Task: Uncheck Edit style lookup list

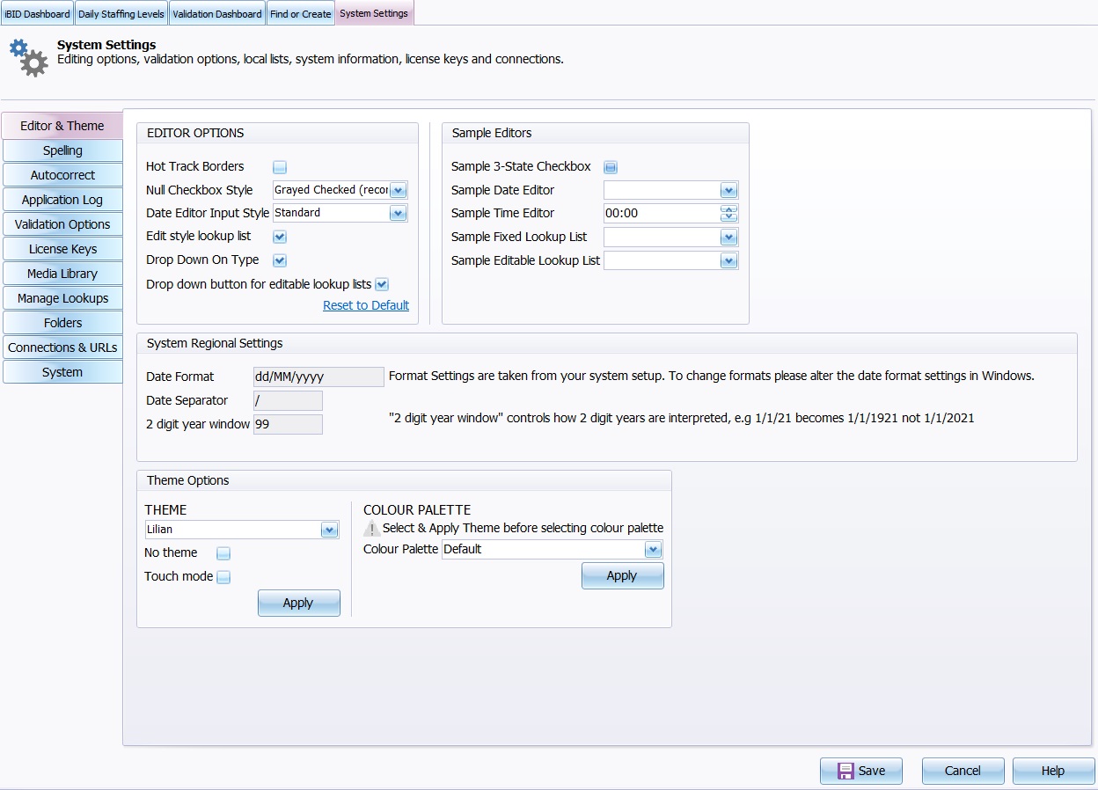Action: coord(280,237)
